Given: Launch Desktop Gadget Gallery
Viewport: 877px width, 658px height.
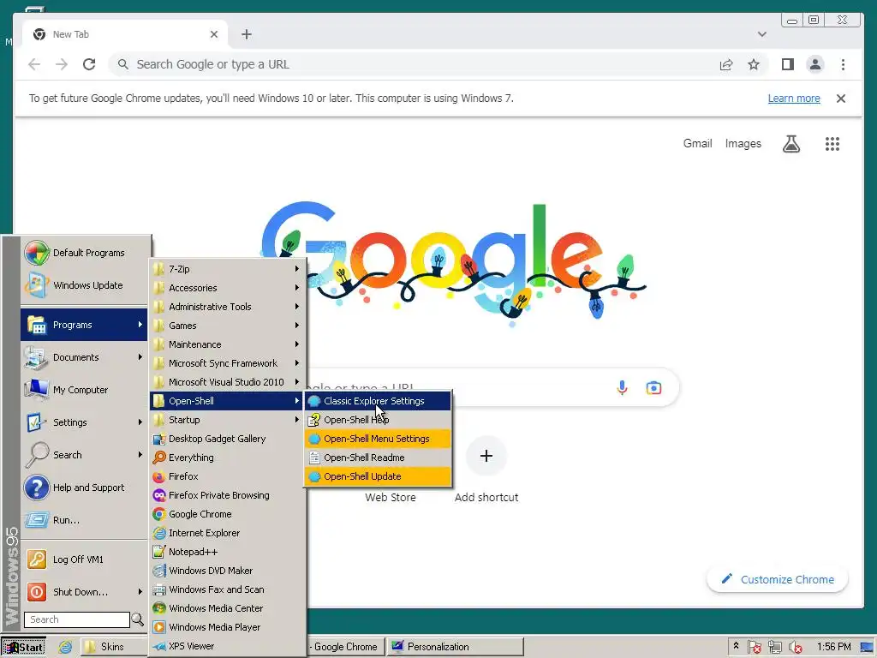Looking at the screenshot, I should (x=228, y=438).
